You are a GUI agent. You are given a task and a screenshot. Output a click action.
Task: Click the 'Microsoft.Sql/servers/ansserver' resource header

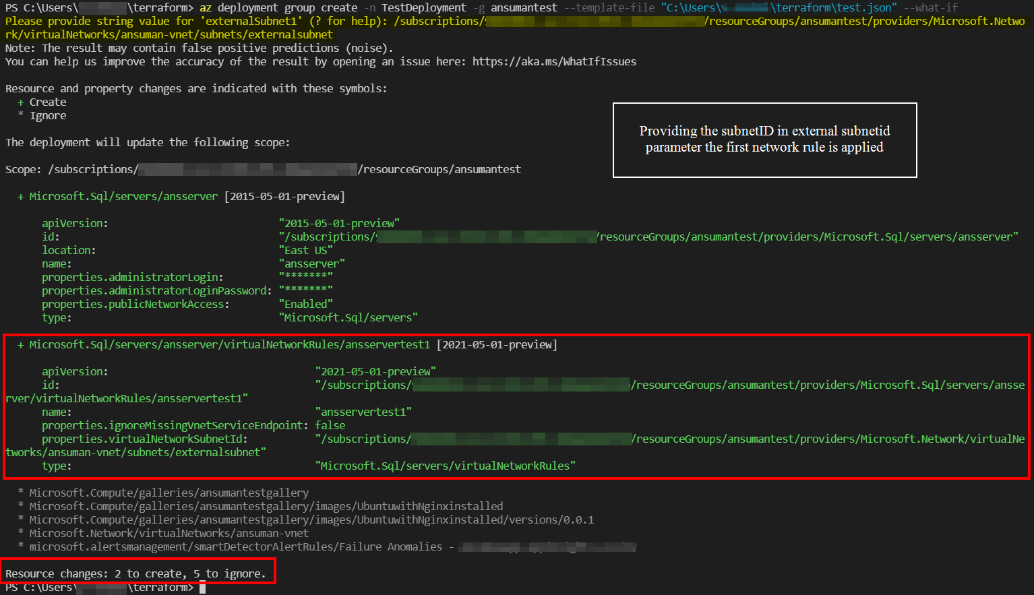tap(123, 196)
